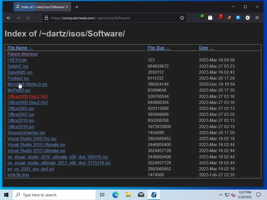This screenshot has width=267, height=200.
Task: Sort descending using arrow beside File Size
Action: (x=168, y=48)
